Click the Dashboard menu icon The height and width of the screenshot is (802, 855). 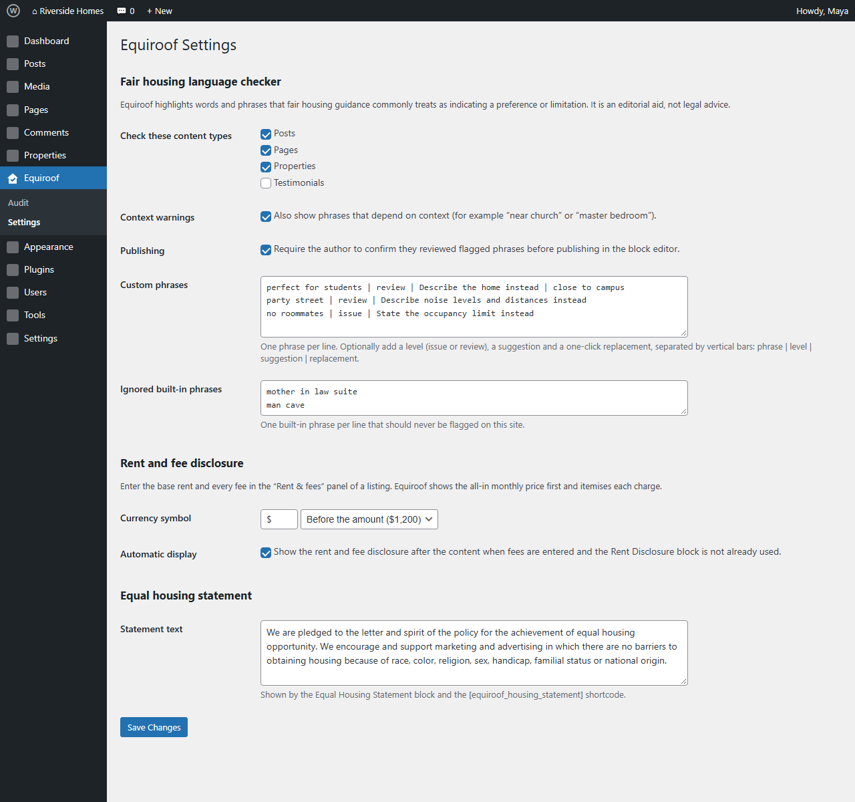(13, 41)
